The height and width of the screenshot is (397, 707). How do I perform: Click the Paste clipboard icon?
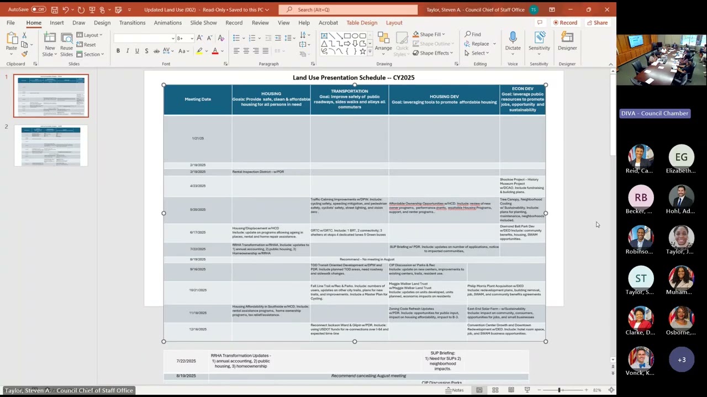[12, 39]
